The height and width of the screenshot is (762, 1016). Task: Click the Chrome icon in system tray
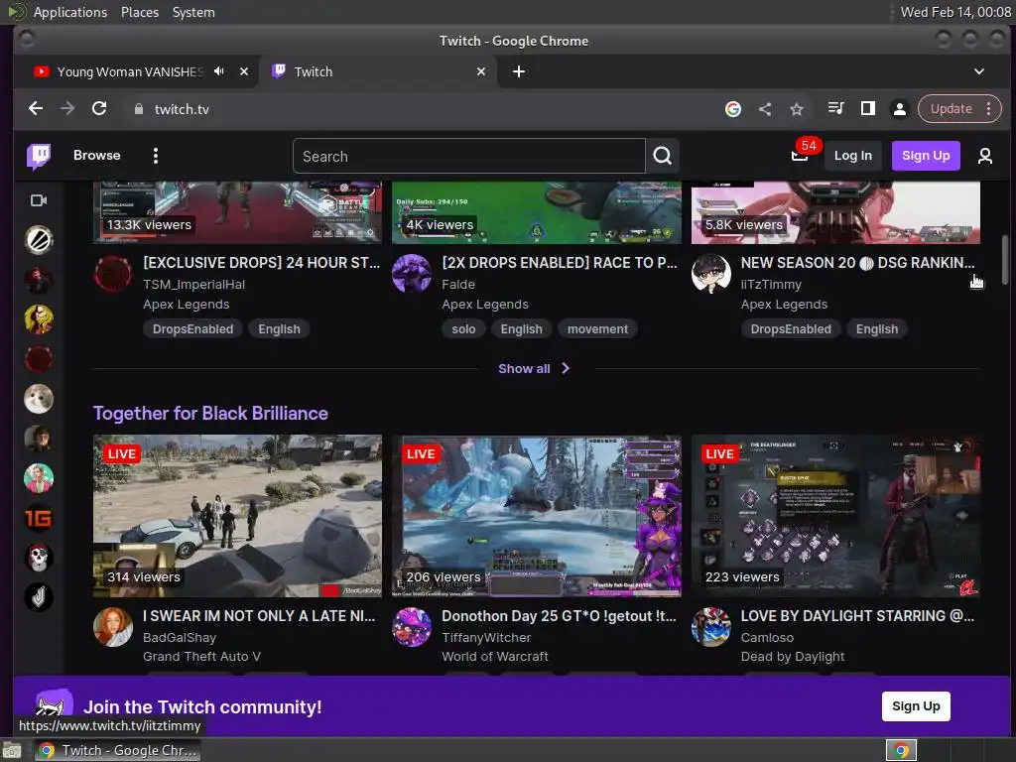901,750
